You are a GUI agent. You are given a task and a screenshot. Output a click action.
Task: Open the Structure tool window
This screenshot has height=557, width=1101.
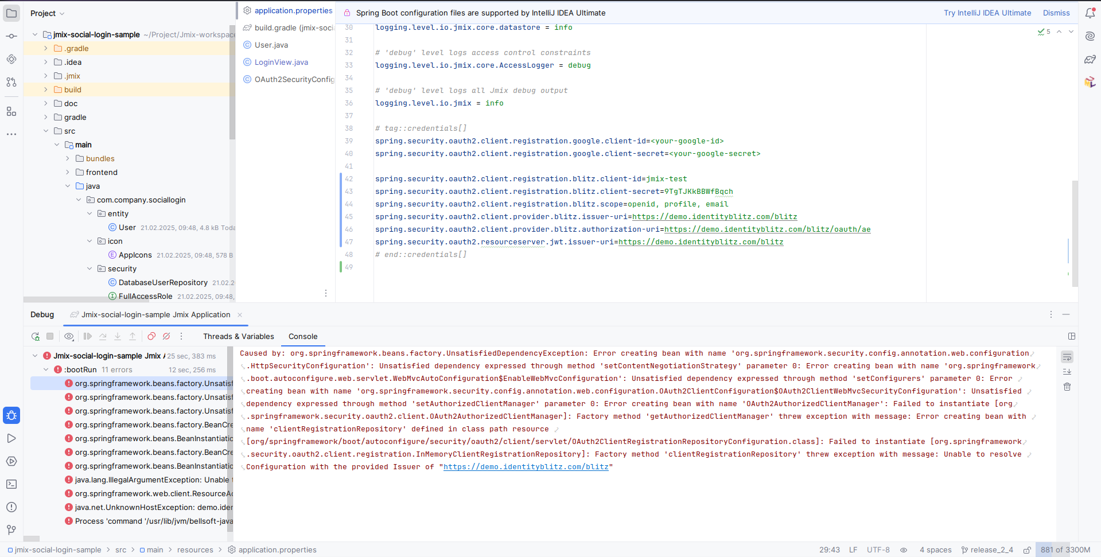[x=11, y=111]
